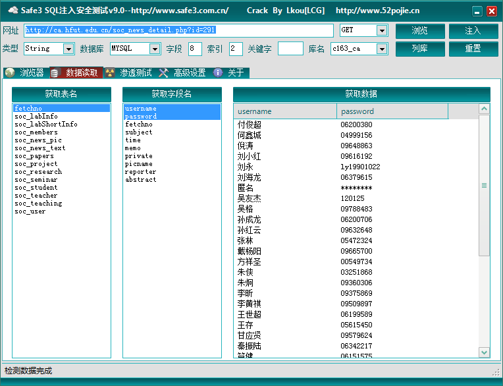Click the 字段 number field

(195, 49)
